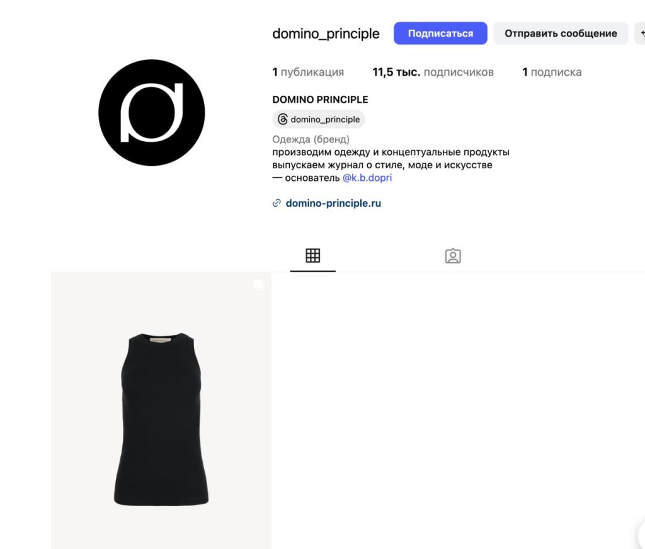Open the domino_principle Threads badge

[x=318, y=119]
